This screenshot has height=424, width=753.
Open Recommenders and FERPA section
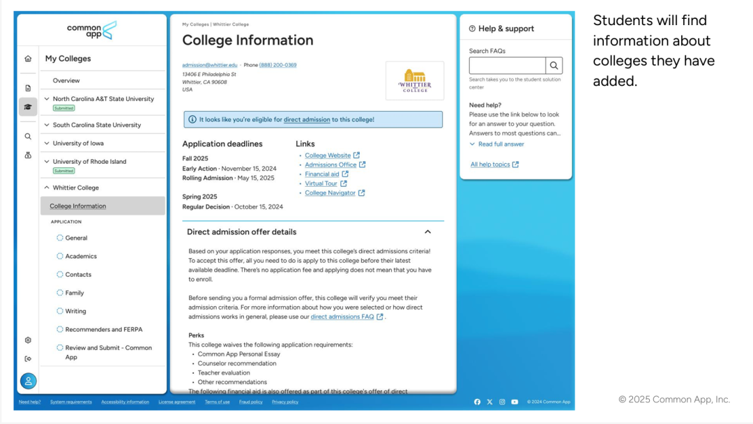click(x=104, y=329)
